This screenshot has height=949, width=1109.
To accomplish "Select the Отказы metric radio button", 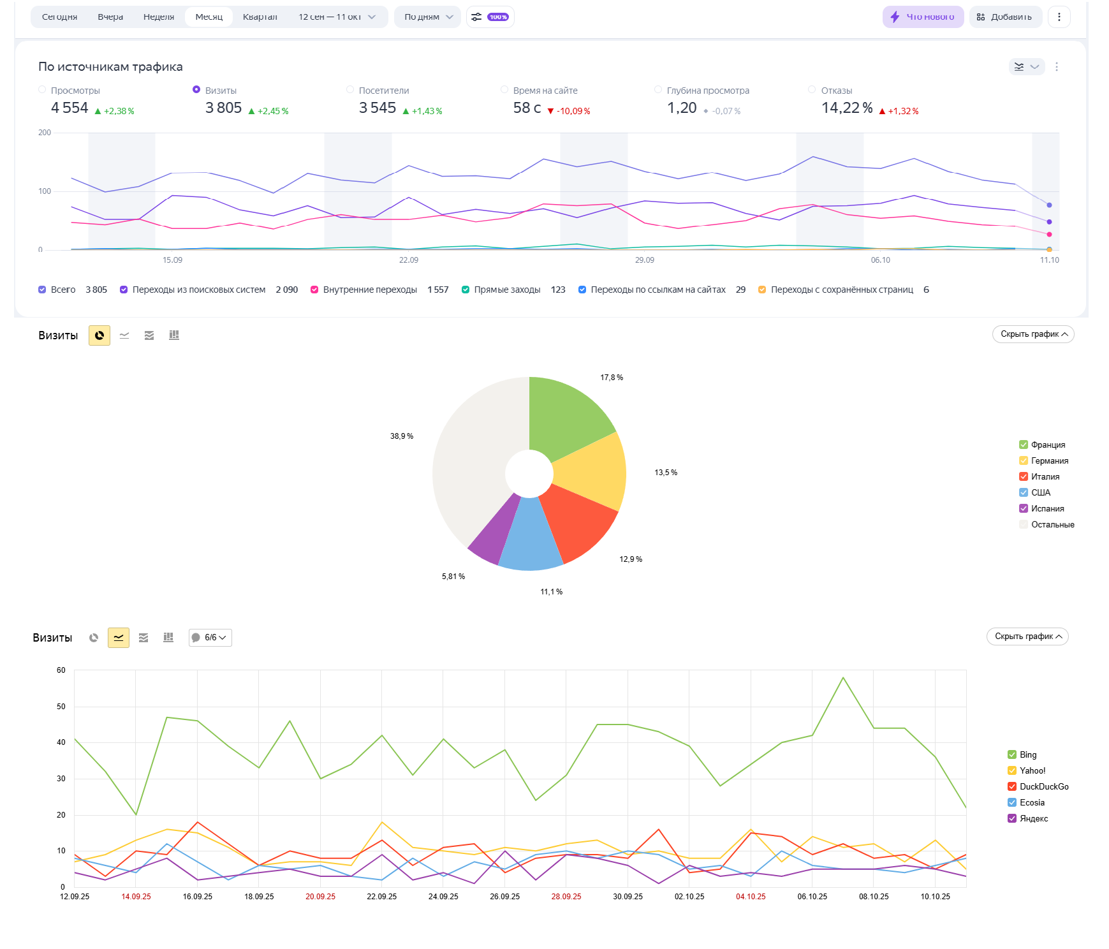I will (812, 90).
